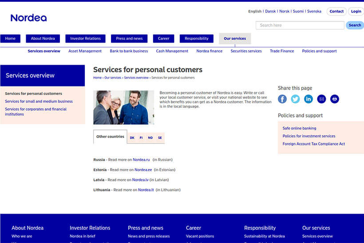364x243 pixels.
Task: Open Nordea finance submenu item
Action: [210, 51]
